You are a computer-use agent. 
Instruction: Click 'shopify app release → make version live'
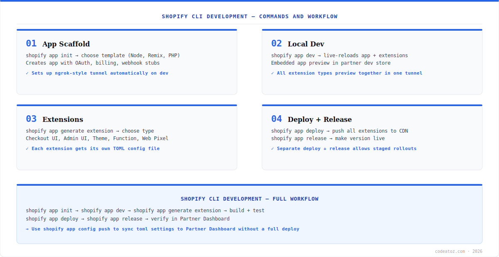coord(328,138)
